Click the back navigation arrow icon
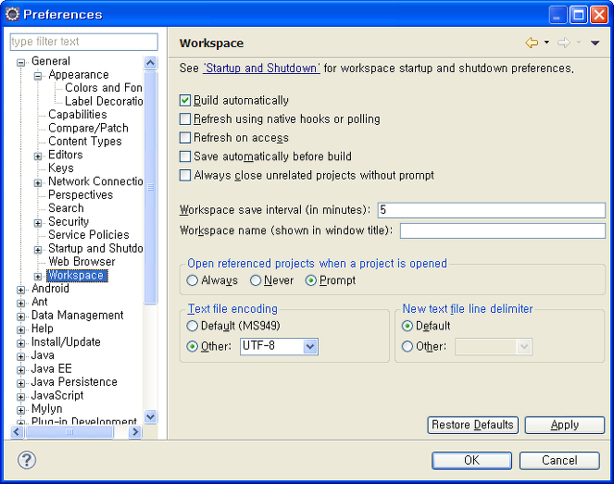Image resolution: width=614 pixels, height=484 pixels. (532, 43)
